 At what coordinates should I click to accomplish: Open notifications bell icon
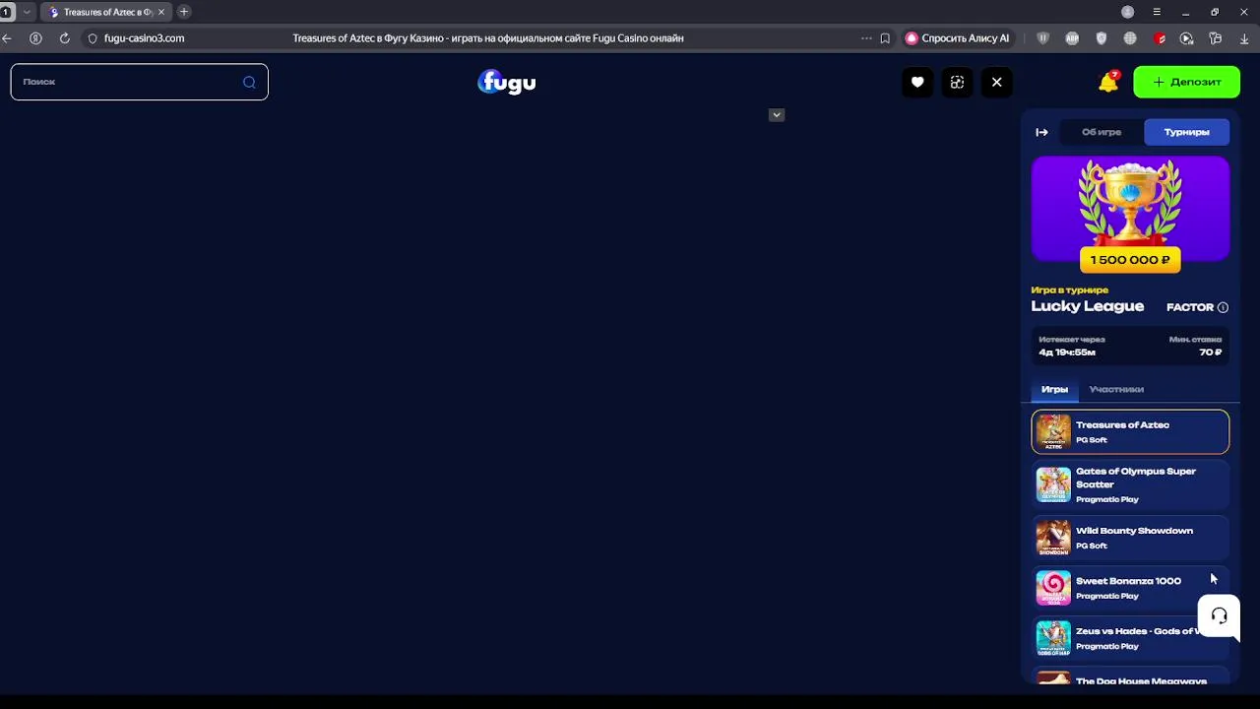tap(1108, 82)
